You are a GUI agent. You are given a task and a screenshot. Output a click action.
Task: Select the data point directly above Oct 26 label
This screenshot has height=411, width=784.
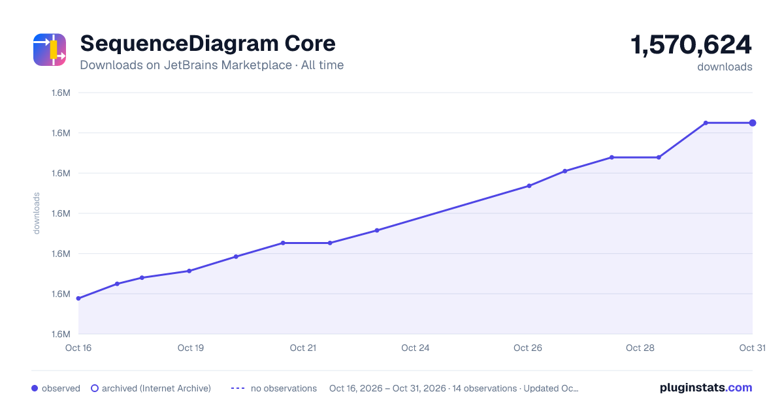pos(529,186)
